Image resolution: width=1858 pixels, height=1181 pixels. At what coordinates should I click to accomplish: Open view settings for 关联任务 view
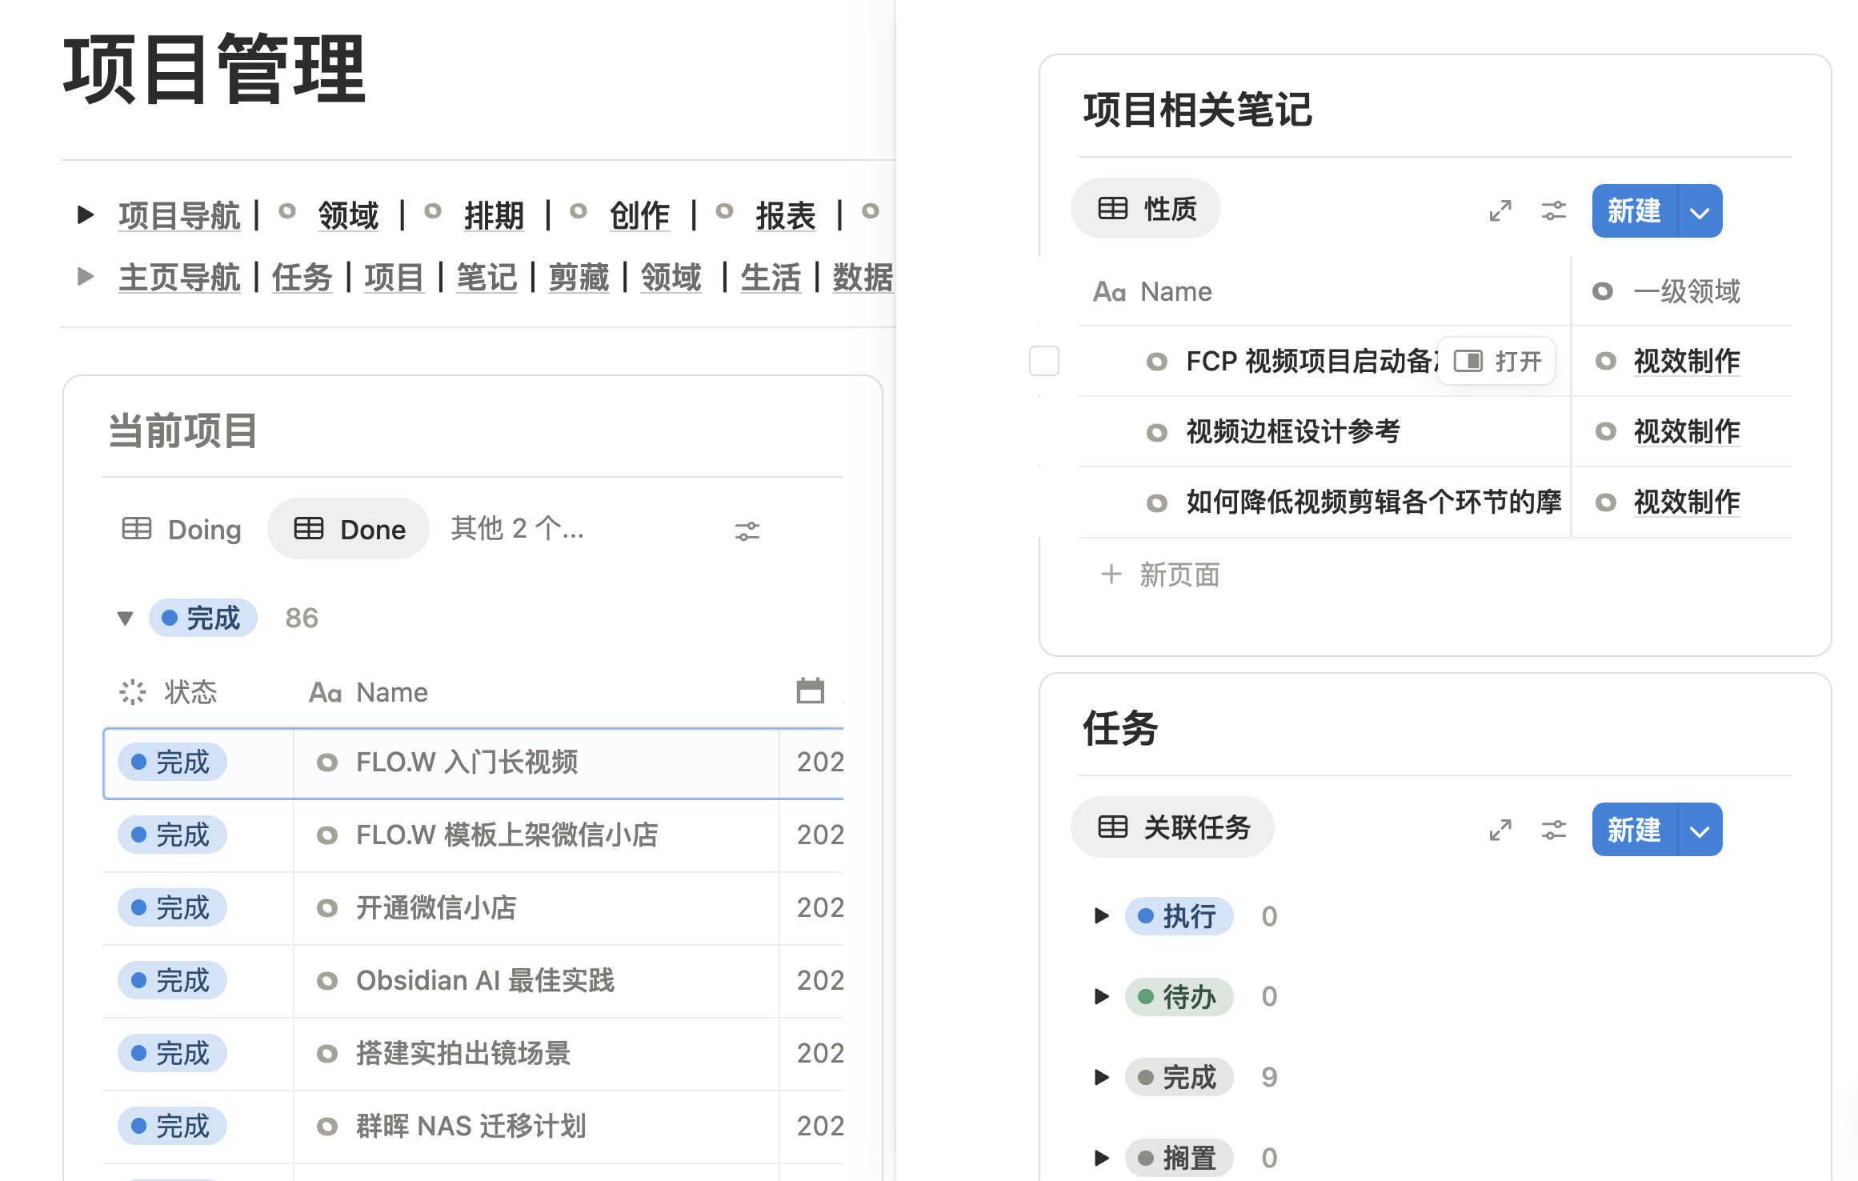coord(1553,830)
